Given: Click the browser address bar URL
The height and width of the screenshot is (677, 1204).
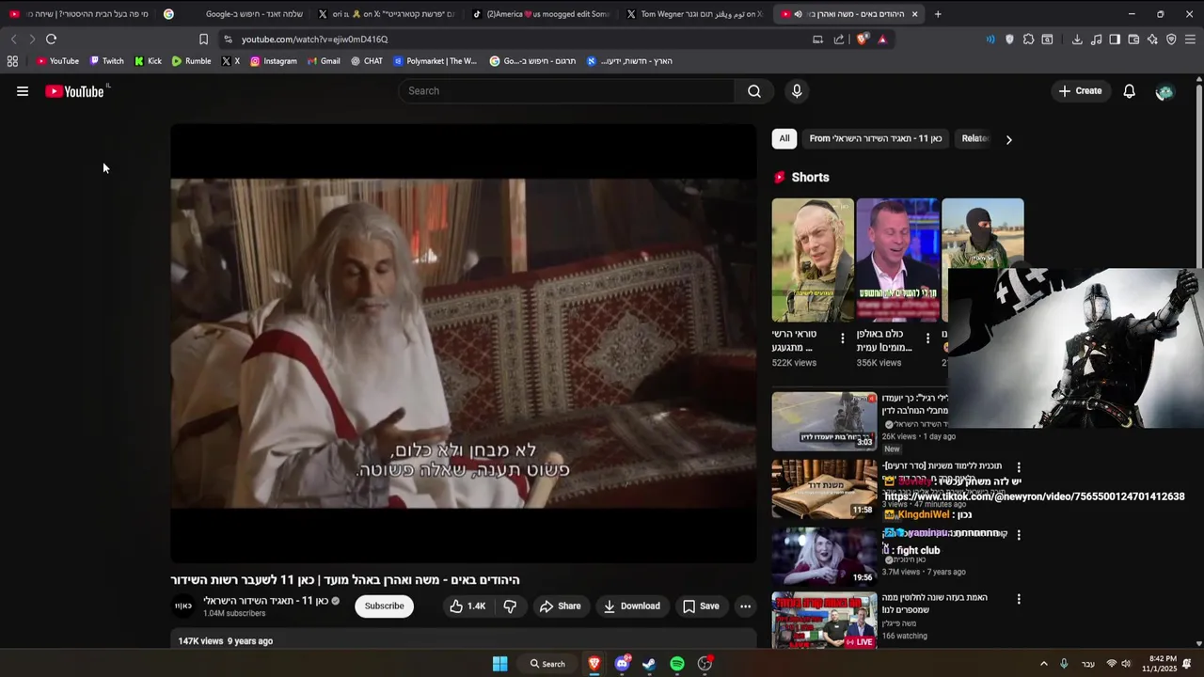Looking at the screenshot, I should click(x=314, y=39).
